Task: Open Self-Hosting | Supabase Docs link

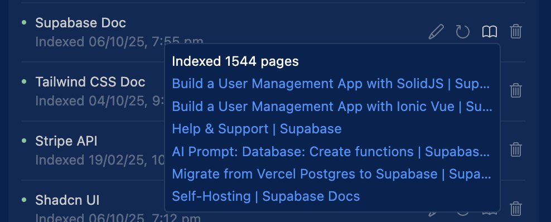Action: [x=265, y=196]
